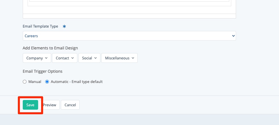The width and height of the screenshot is (279, 125).
Task: Select the Manual trigger radio button
Action: [x=25, y=82]
